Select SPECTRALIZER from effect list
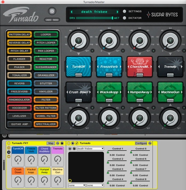The image size is (186, 190). coord(46,124)
